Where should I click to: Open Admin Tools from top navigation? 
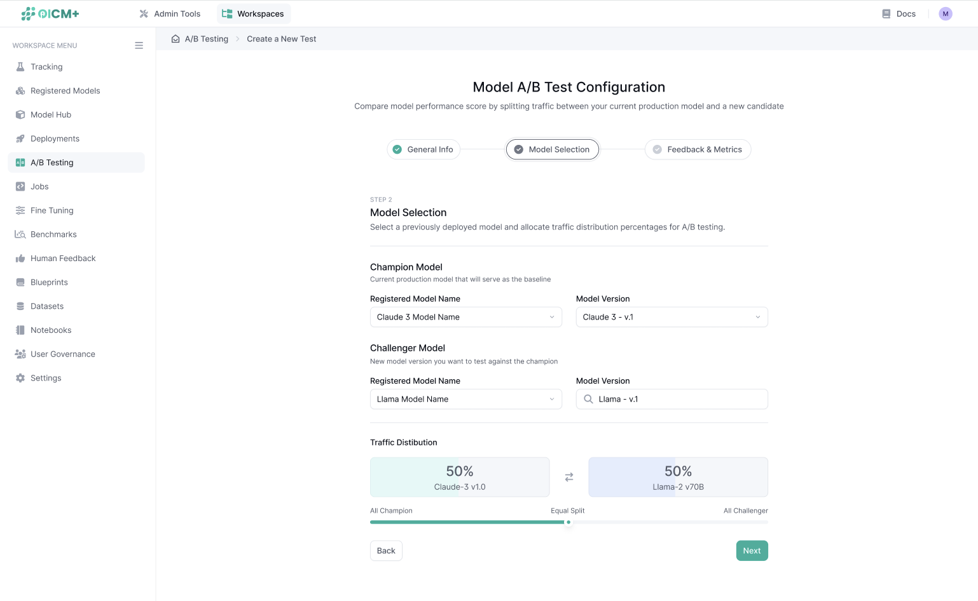[x=170, y=14]
